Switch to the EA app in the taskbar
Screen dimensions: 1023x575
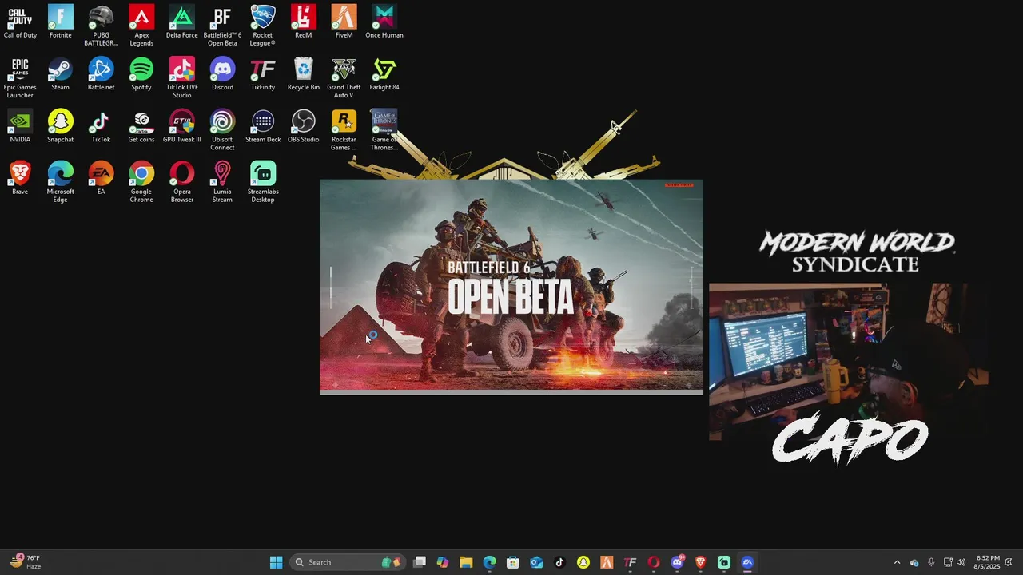(x=747, y=562)
